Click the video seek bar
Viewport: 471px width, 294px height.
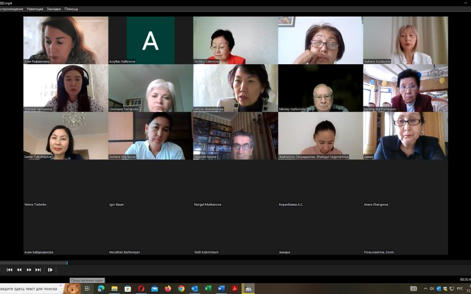click(x=235, y=263)
